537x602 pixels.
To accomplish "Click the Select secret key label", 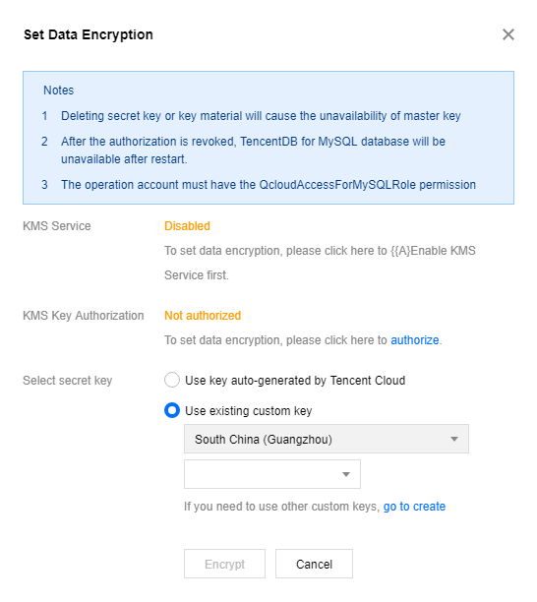I will (x=68, y=381).
